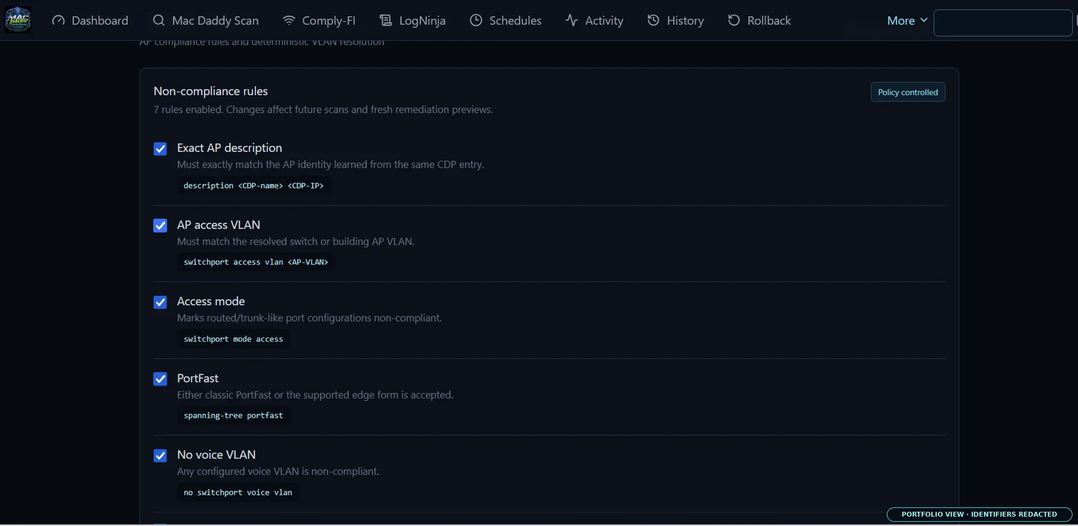1078x526 pixels.
Task: Click the Comply-FI wifi icon
Action: click(289, 20)
